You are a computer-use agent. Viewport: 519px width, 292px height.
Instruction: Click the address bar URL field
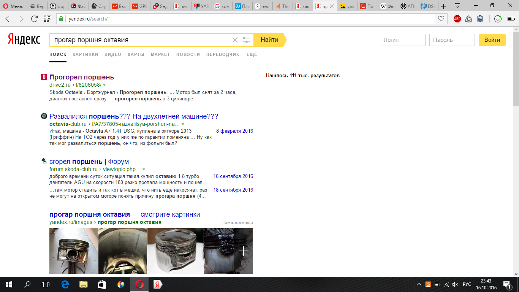coord(251,19)
